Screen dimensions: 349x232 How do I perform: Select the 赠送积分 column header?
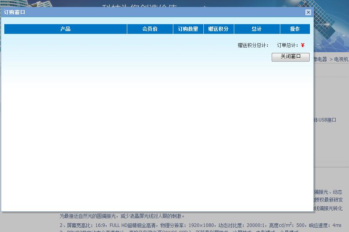pos(219,29)
